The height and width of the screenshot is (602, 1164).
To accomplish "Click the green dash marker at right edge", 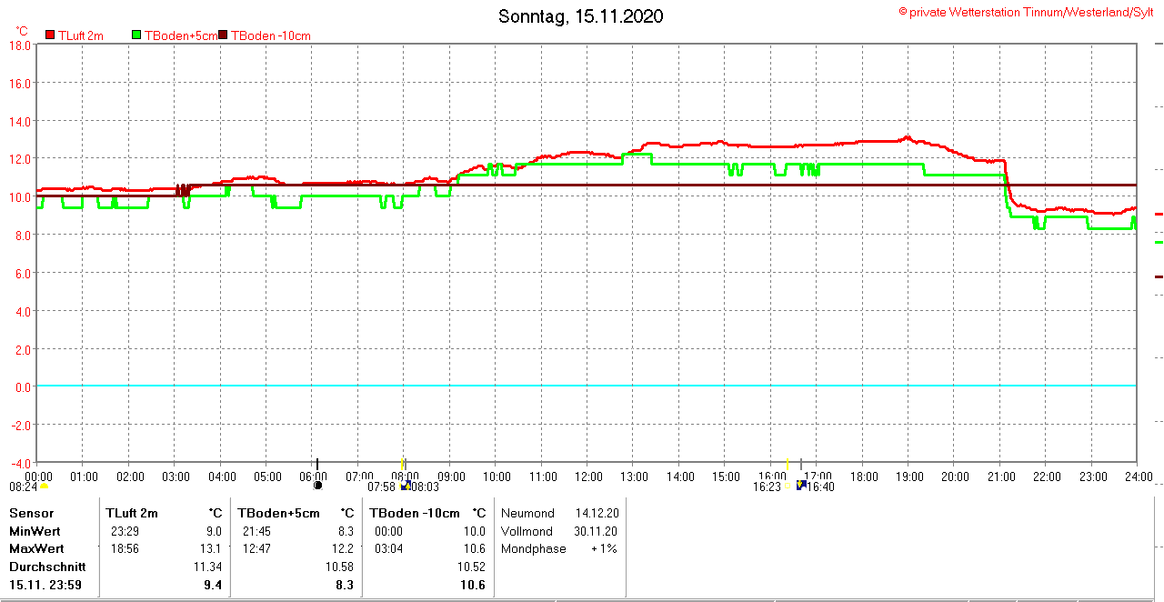I will click(1159, 243).
